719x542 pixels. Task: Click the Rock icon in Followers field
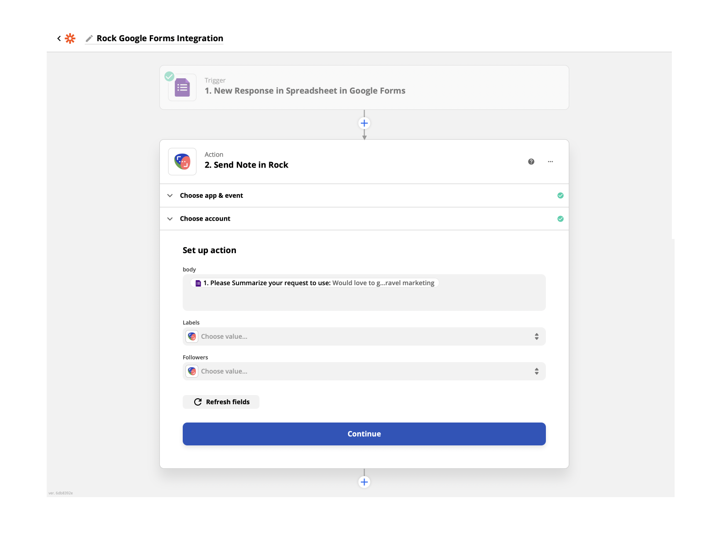[x=192, y=371]
